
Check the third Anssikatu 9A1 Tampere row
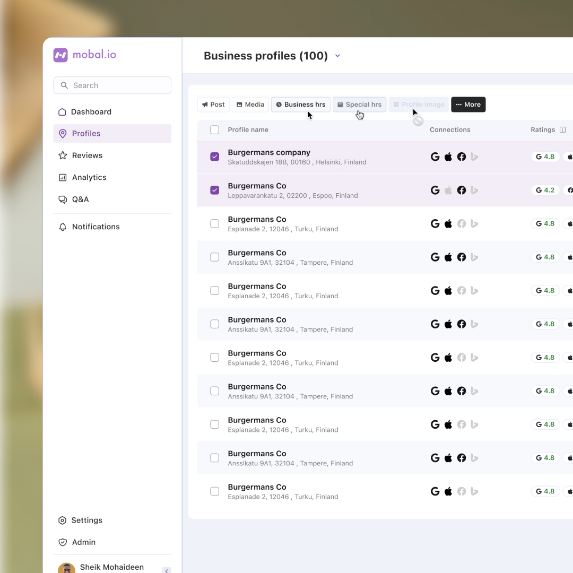(x=214, y=391)
